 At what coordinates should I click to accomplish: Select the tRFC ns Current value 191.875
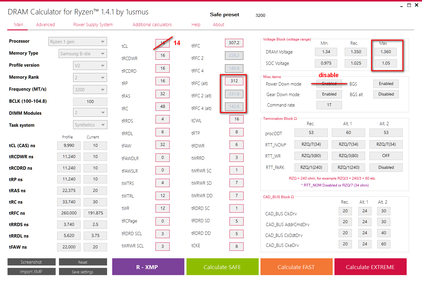pos(95,213)
